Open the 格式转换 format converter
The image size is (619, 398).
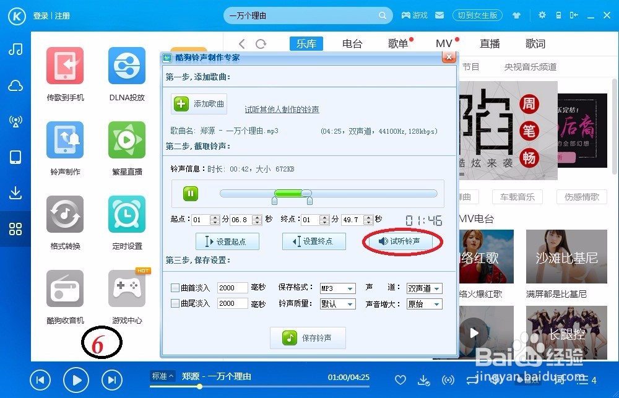coord(65,214)
